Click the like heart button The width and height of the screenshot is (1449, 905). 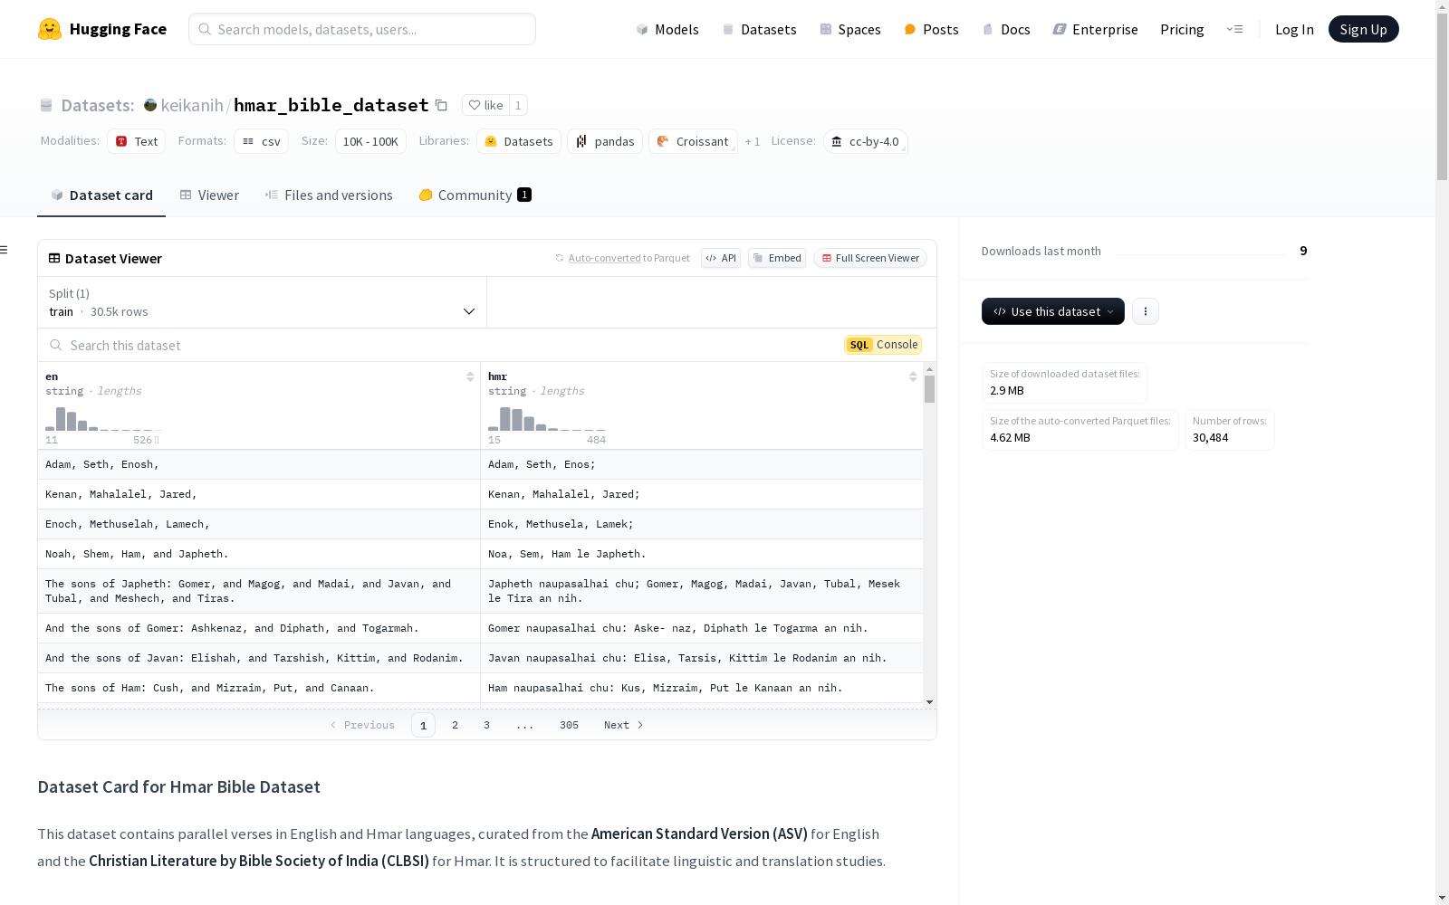coord(485,105)
